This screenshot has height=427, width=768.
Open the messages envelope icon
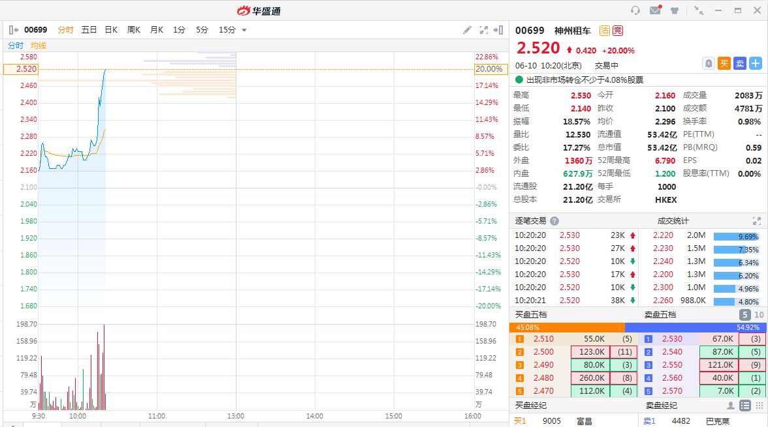click(655, 10)
